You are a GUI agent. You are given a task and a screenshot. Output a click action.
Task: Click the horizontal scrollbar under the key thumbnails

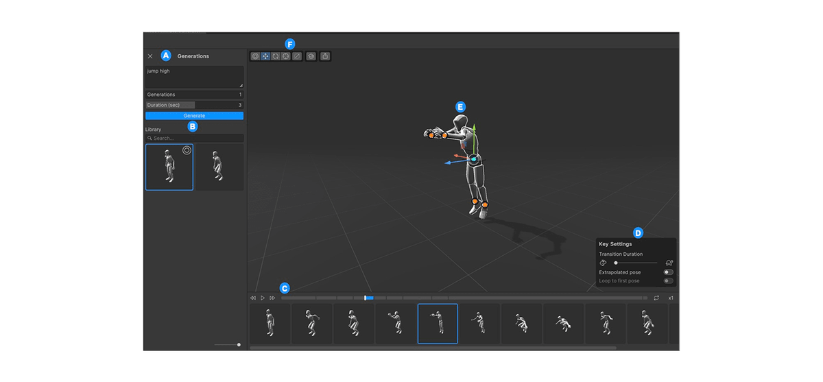coord(433,348)
